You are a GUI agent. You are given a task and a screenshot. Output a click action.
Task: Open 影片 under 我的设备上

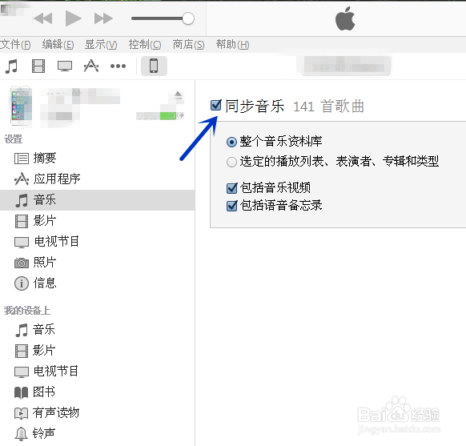coord(97,351)
